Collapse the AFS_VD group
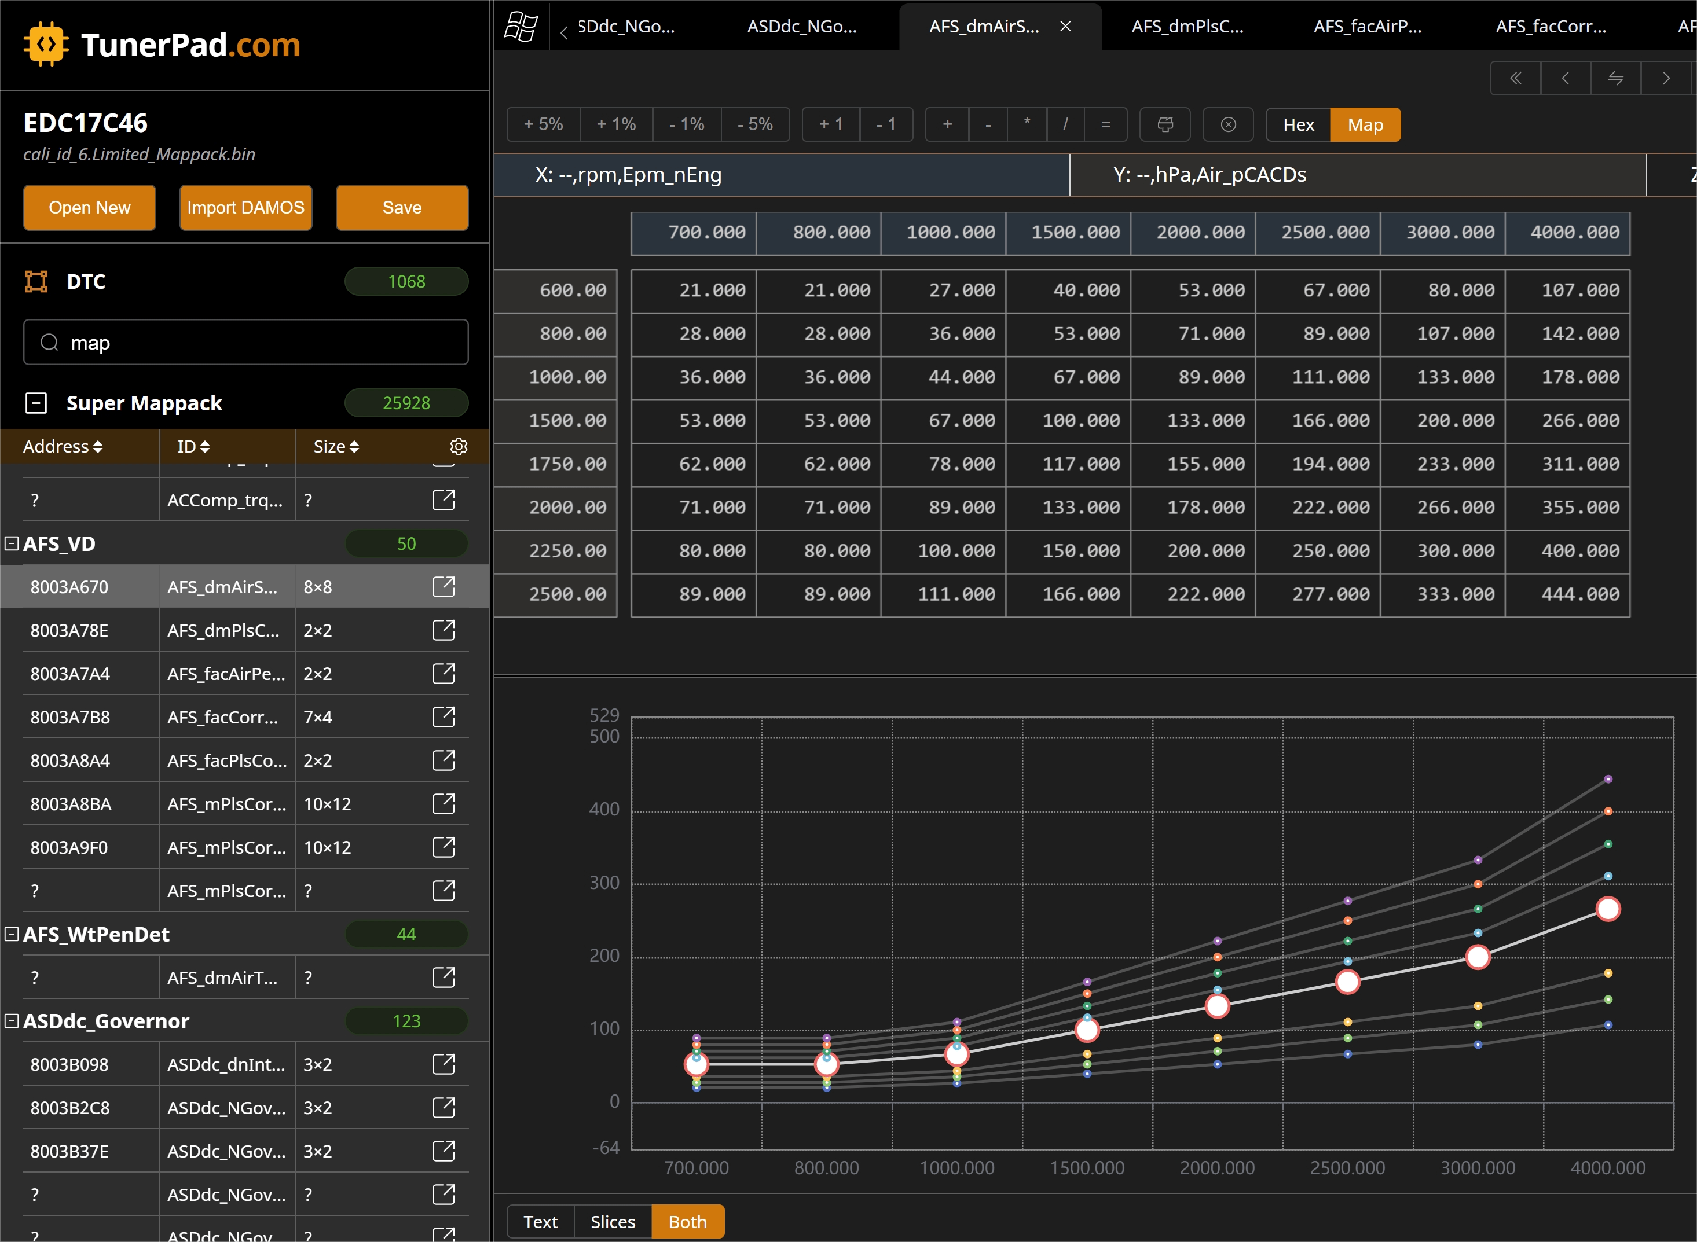Viewport: 1697px width, 1242px height. 11,543
